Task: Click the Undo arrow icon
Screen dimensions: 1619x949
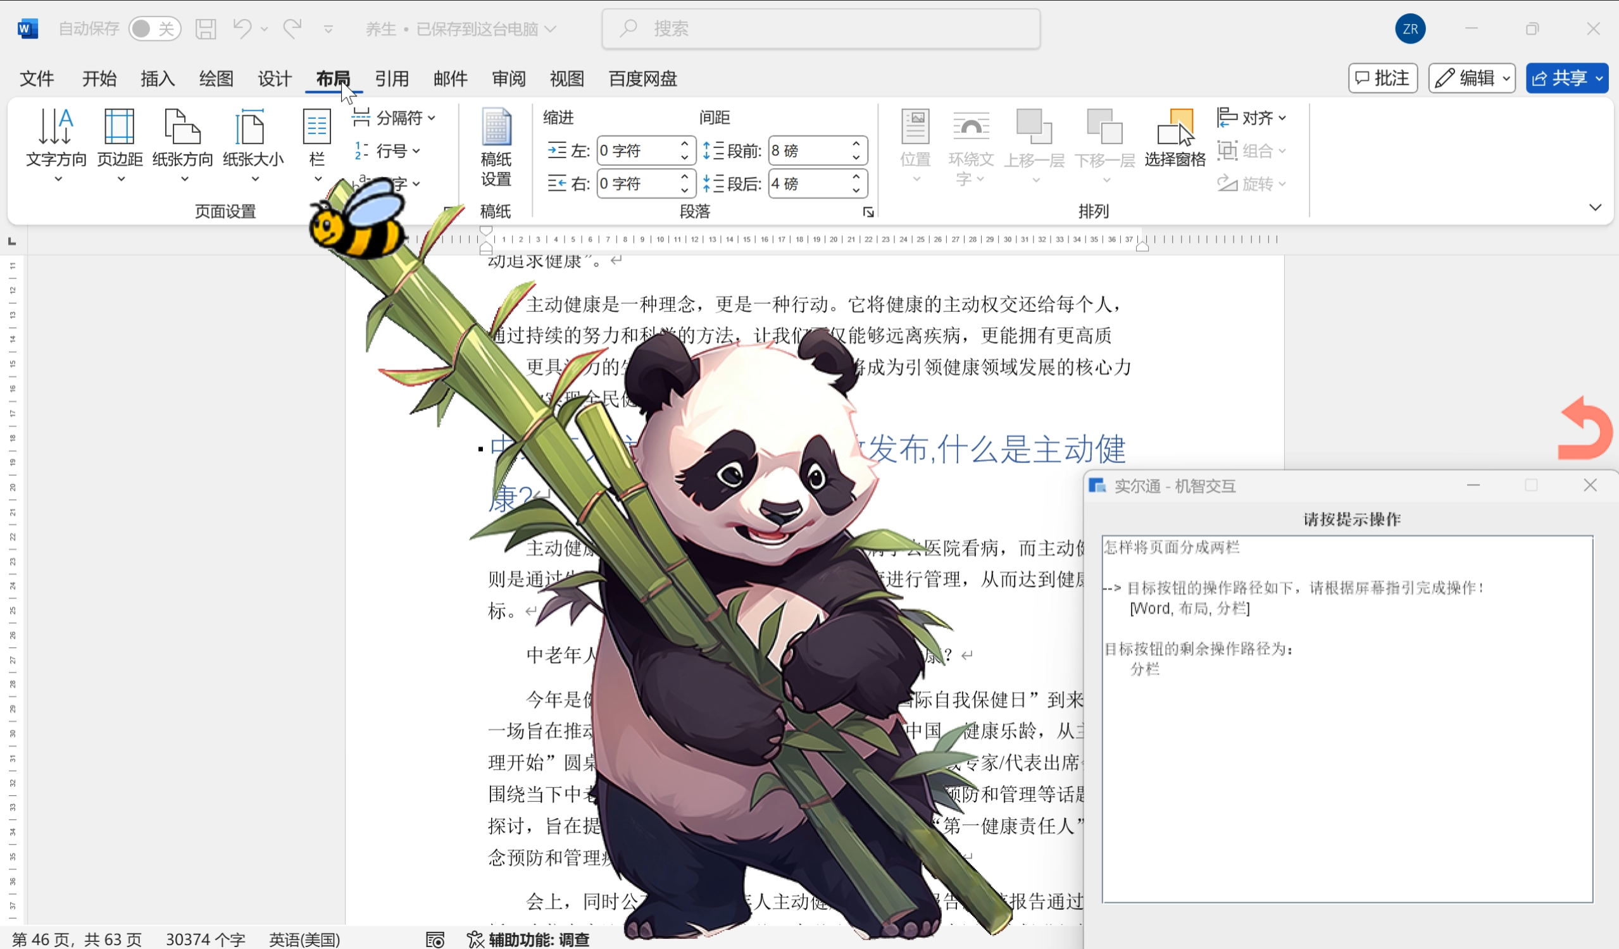Action: [242, 28]
